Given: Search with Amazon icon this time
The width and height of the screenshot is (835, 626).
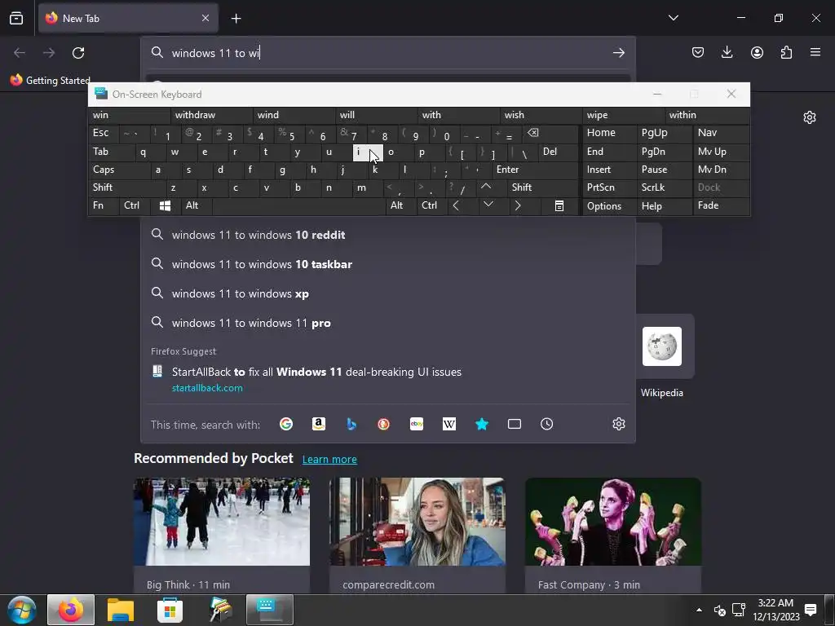Looking at the screenshot, I should (319, 424).
